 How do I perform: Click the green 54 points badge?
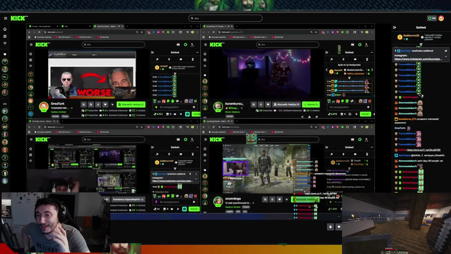(x=432, y=18)
